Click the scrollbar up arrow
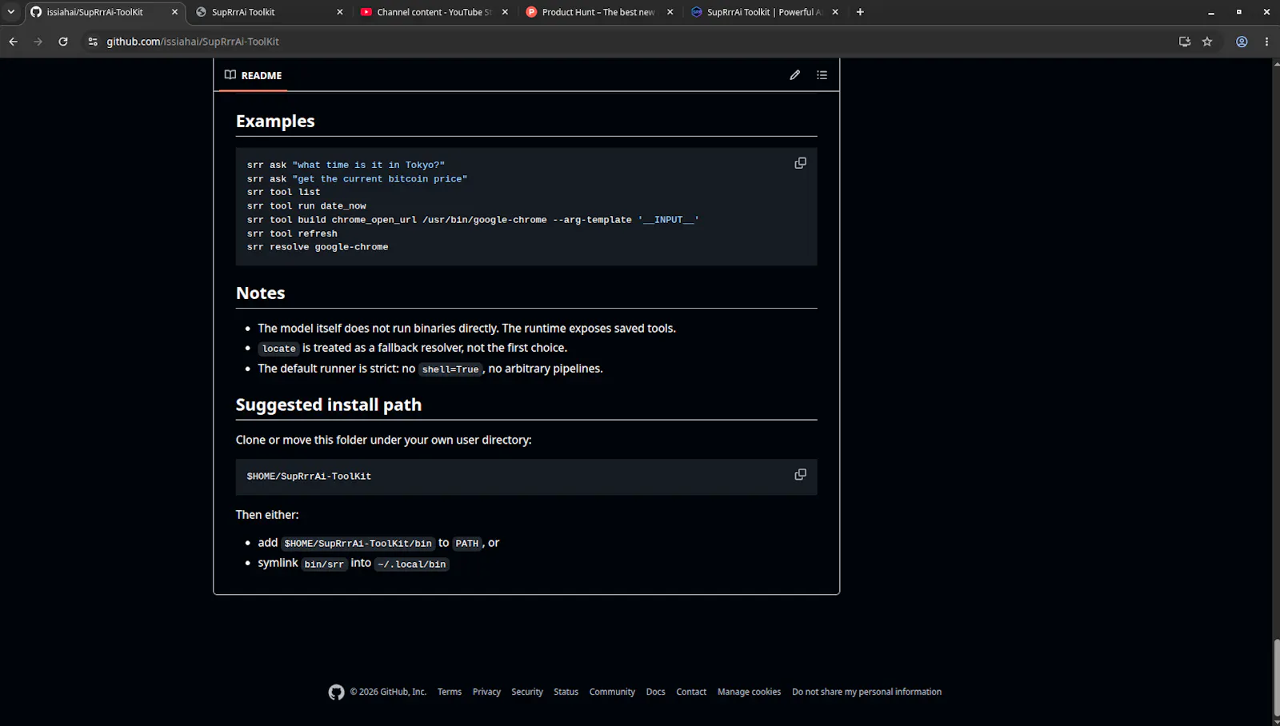 [x=1276, y=62]
